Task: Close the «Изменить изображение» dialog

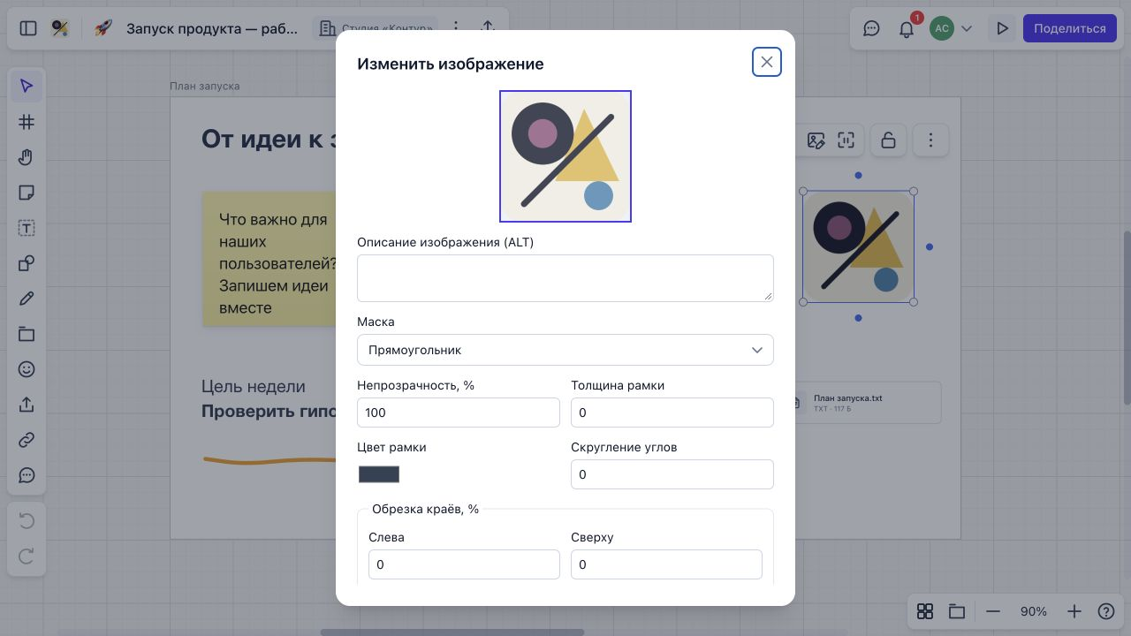Action: 767,62
